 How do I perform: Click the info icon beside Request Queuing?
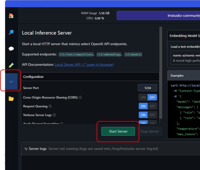[x=50, y=106]
